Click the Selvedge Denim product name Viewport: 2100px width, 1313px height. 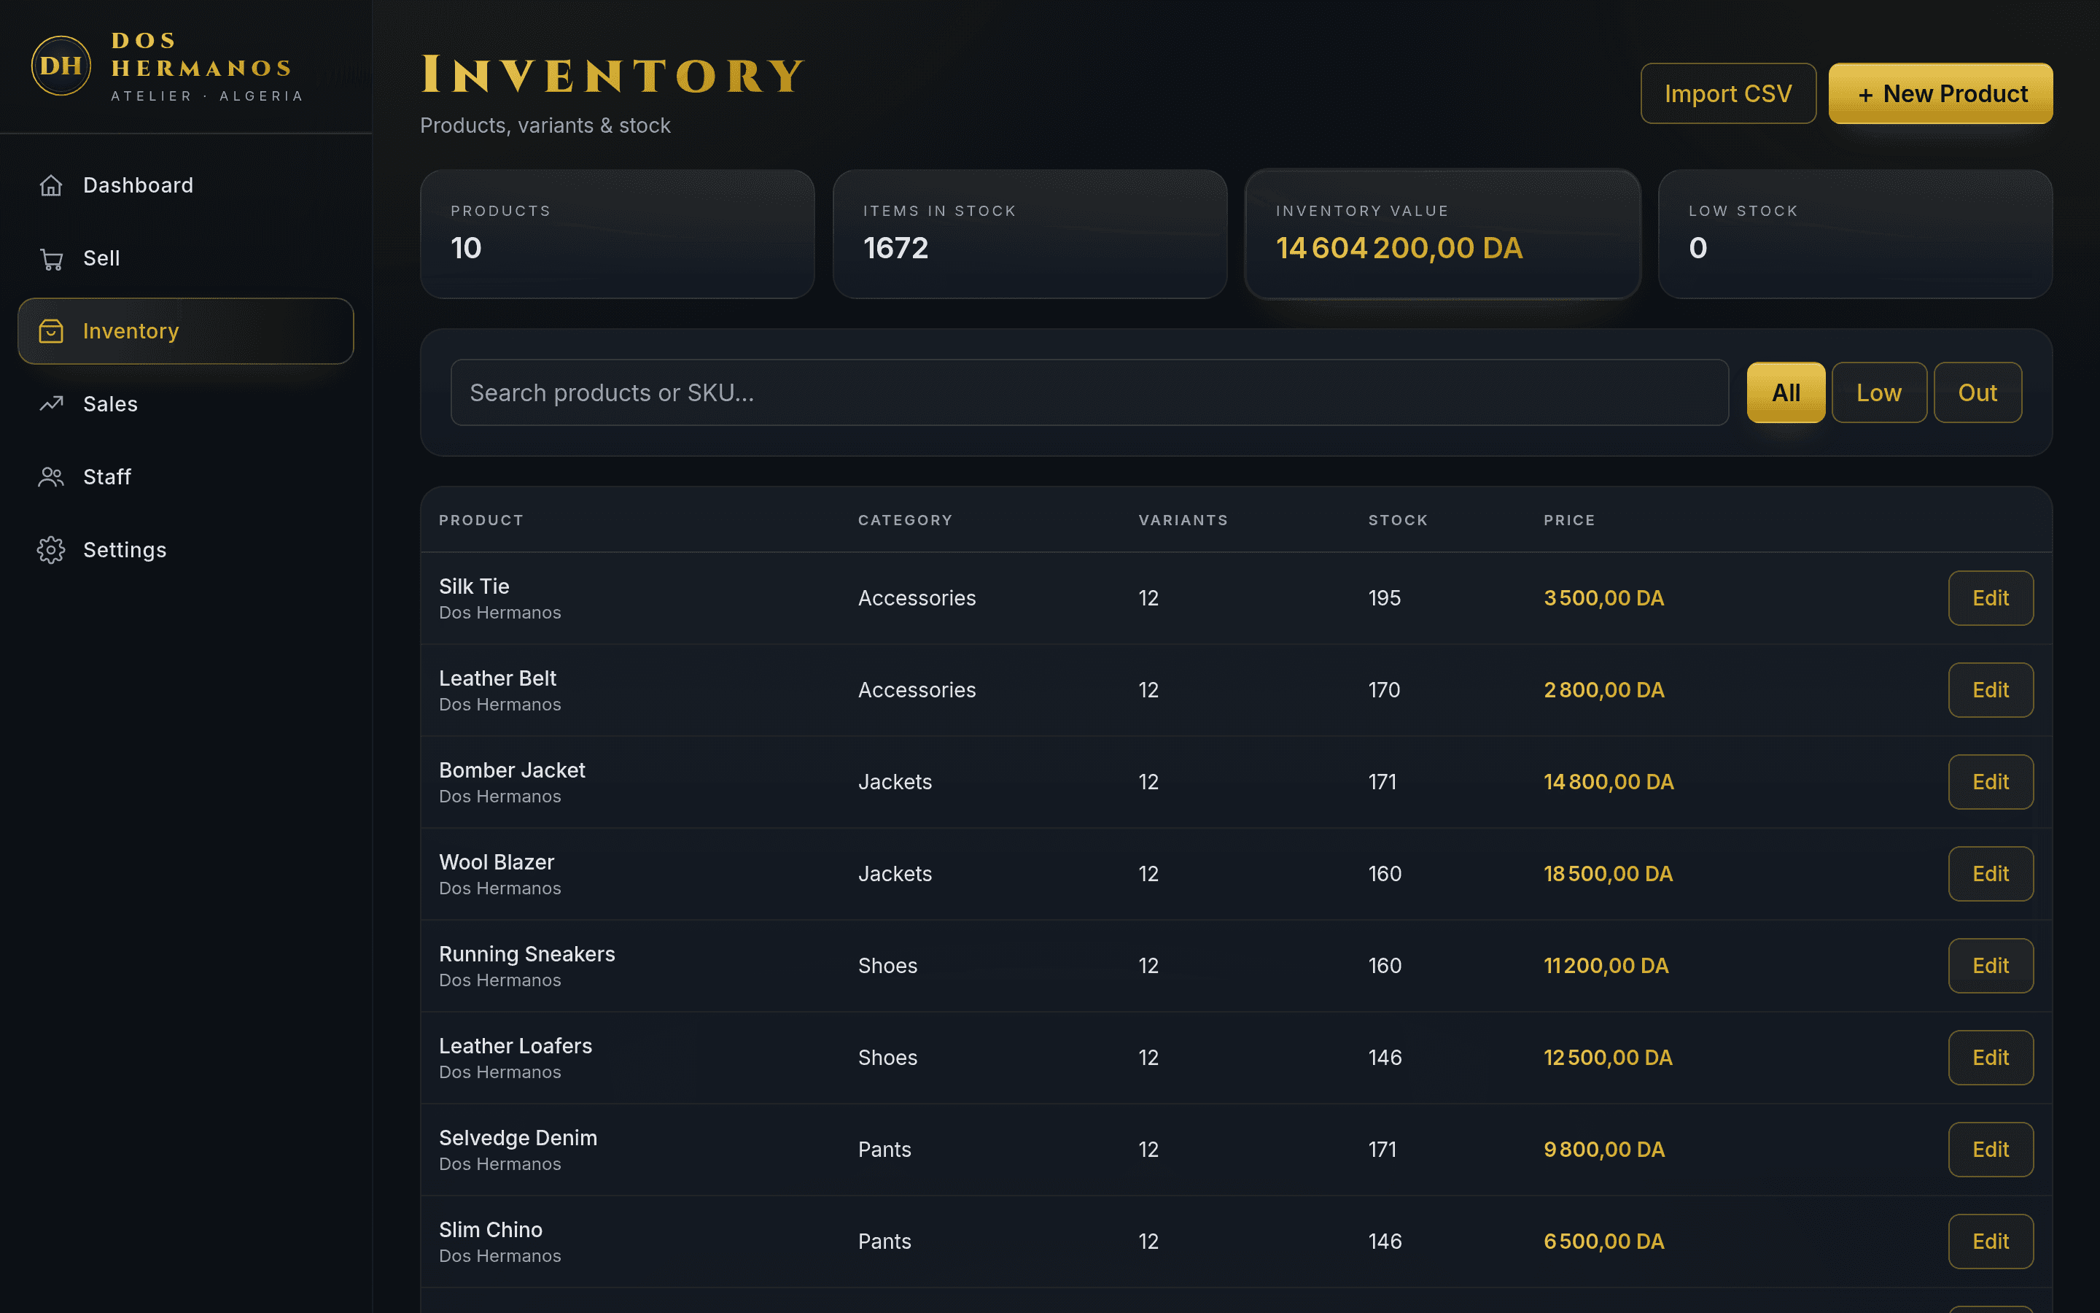coord(518,1139)
